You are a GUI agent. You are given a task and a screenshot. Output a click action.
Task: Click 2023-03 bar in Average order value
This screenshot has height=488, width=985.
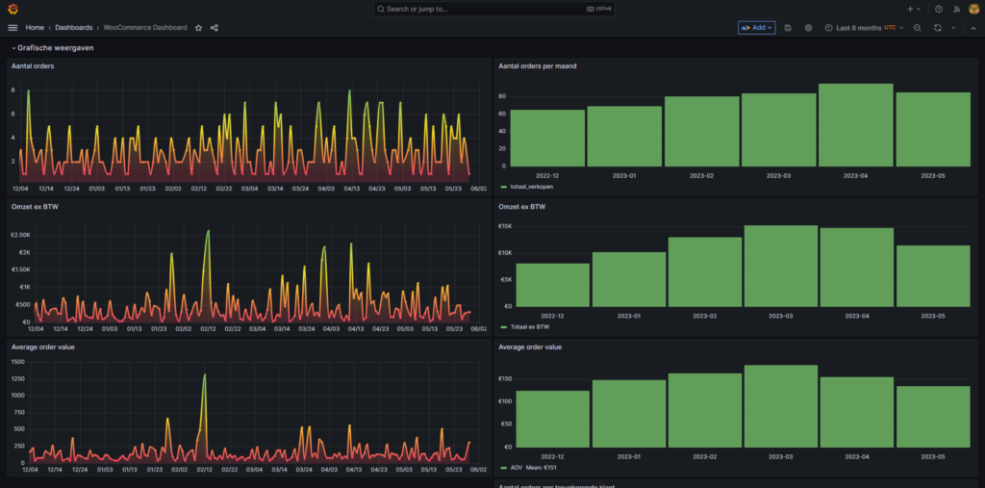point(780,406)
